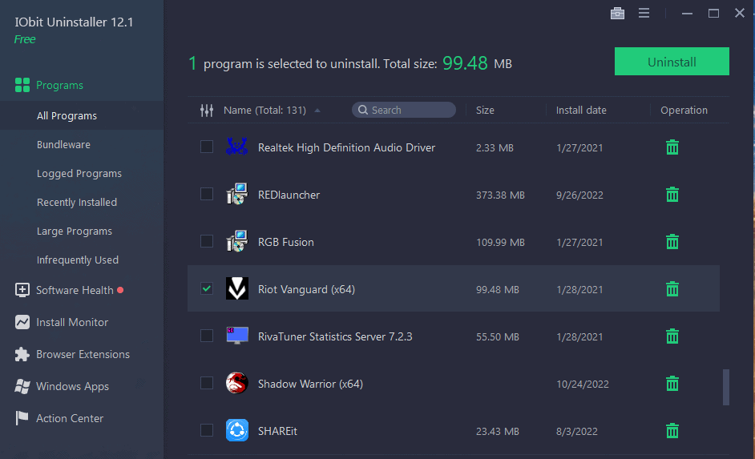The height and width of the screenshot is (459, 755).
Task: Click the SHAREit program name
Action: tap(277, 431)
